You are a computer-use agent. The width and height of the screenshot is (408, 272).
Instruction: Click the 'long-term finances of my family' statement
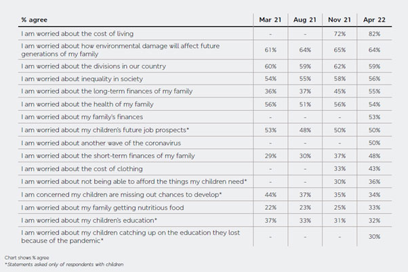point(102,91)
